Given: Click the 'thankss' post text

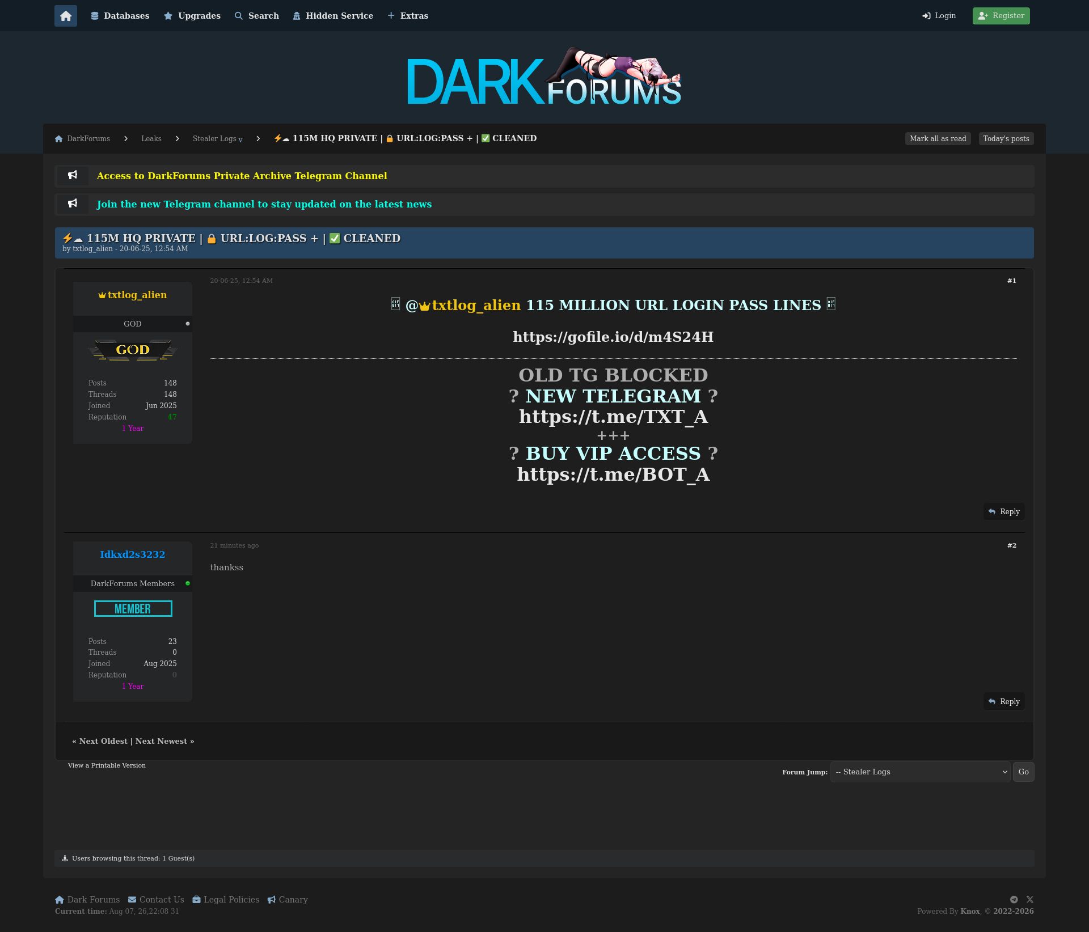Looking at the screenshot, I should tap(227, 567).
